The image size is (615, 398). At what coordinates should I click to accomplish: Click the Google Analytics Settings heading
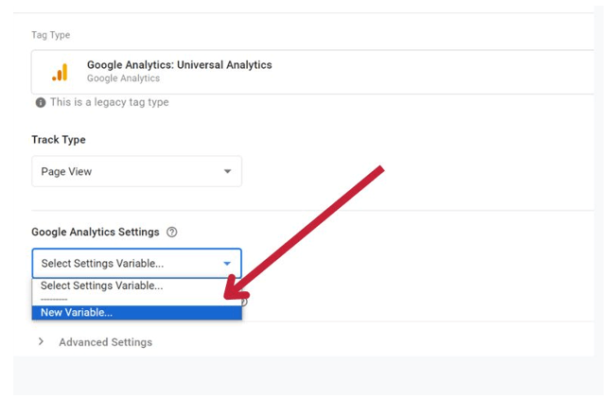(96, 232)
